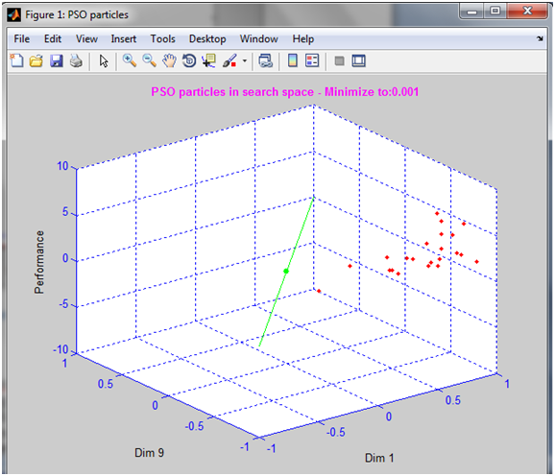Viewport: 555px width, 476px height.
Task: Hide plot tools via gray square icon
Action: 339,60
